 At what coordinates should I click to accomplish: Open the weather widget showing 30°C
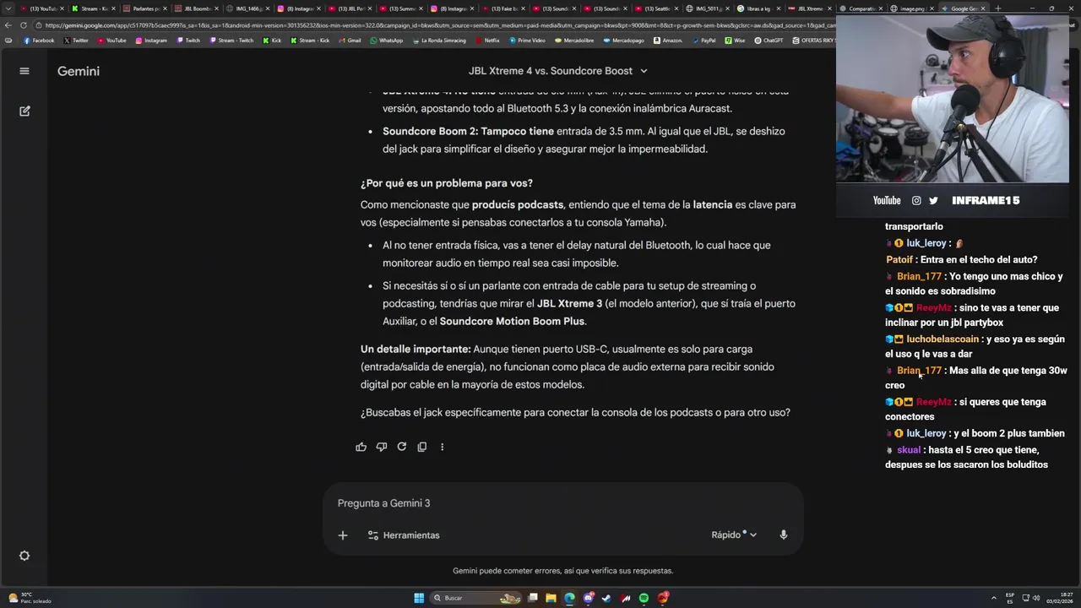30,598
